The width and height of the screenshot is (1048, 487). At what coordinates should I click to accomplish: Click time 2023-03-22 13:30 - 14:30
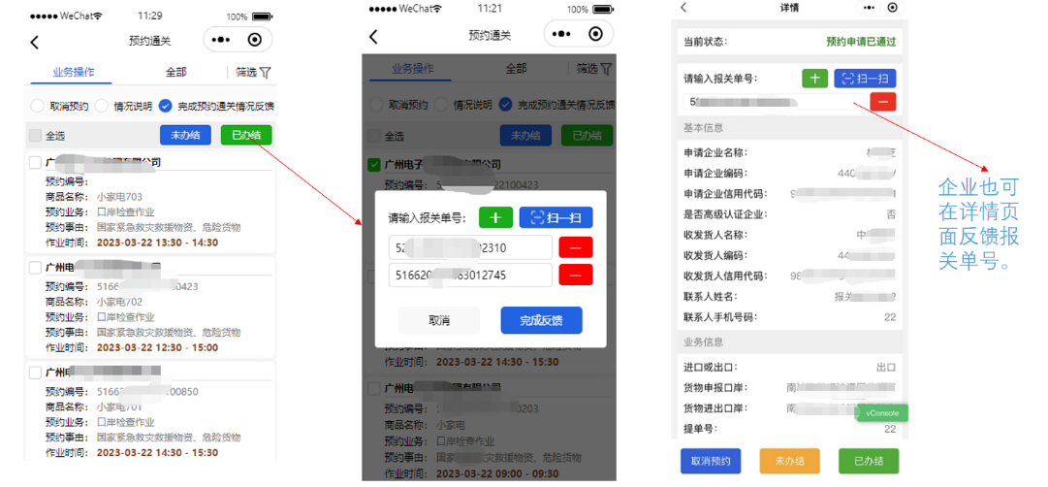[158, 243]
